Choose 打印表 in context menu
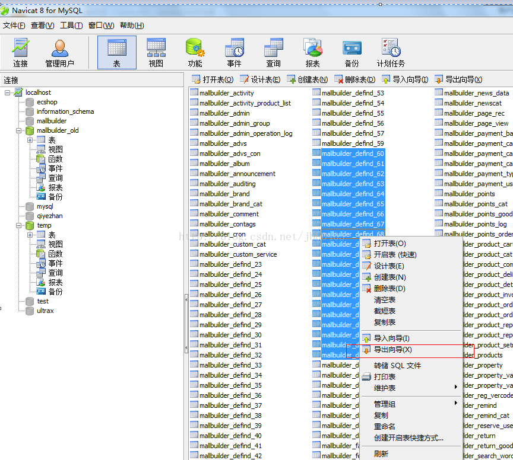The image size is (513, 460). (x=411, y=377)
